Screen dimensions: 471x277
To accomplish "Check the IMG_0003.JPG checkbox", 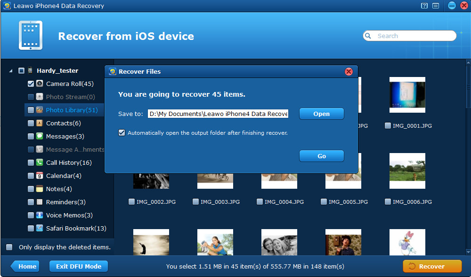I will click(x=195, y=201).
